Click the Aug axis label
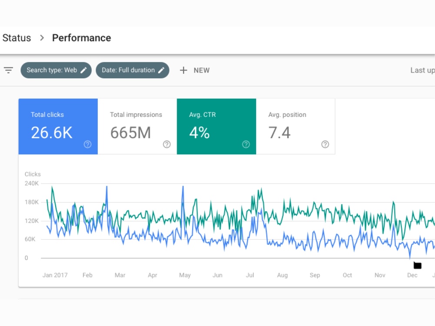 point(282,275)
